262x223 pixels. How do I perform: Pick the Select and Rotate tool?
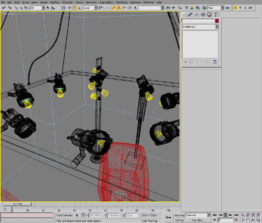[75, 8]
